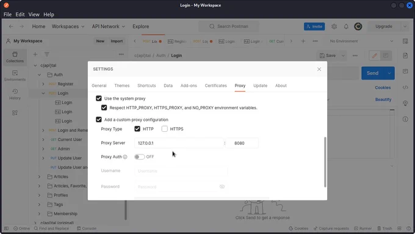The height and width of the screenshot is (234, 415).
Task: Uncheck Add a custom proxy configuration
Action: click(99, 119)
